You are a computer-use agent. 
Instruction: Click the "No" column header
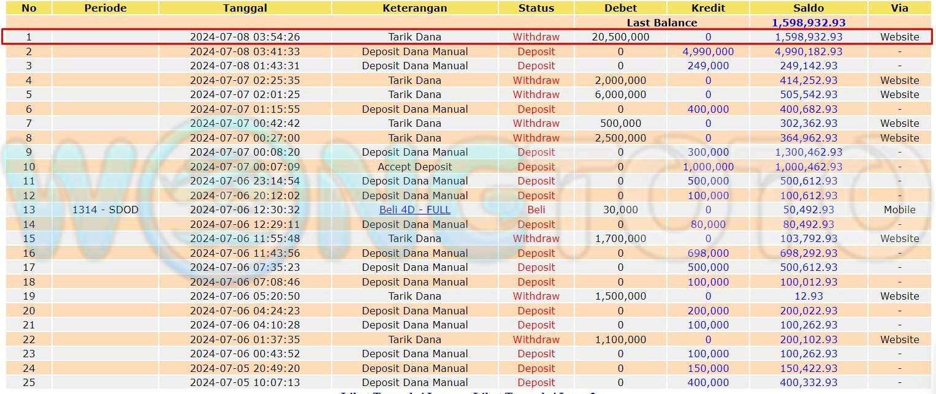coord(28,8)
